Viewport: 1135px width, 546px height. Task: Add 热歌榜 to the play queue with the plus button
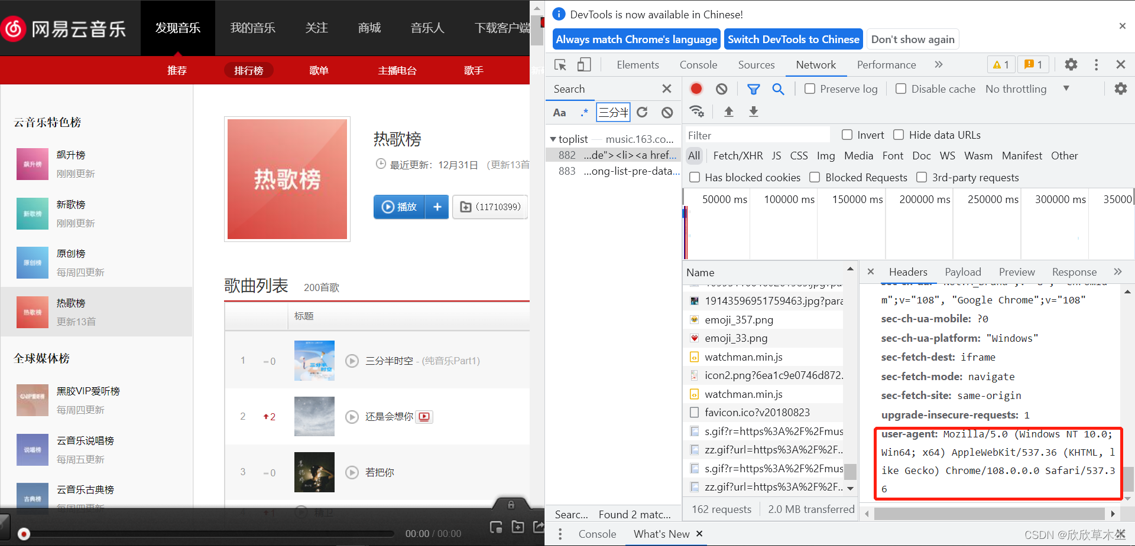pyautogui.click(x=437, y=207)
